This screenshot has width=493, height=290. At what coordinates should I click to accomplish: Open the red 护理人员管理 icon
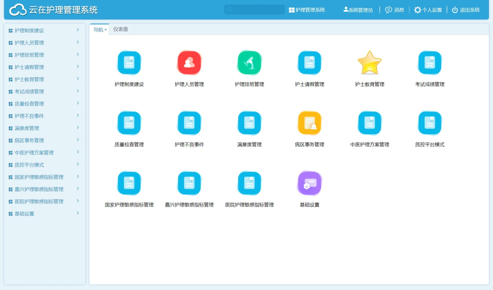point(189,63)
